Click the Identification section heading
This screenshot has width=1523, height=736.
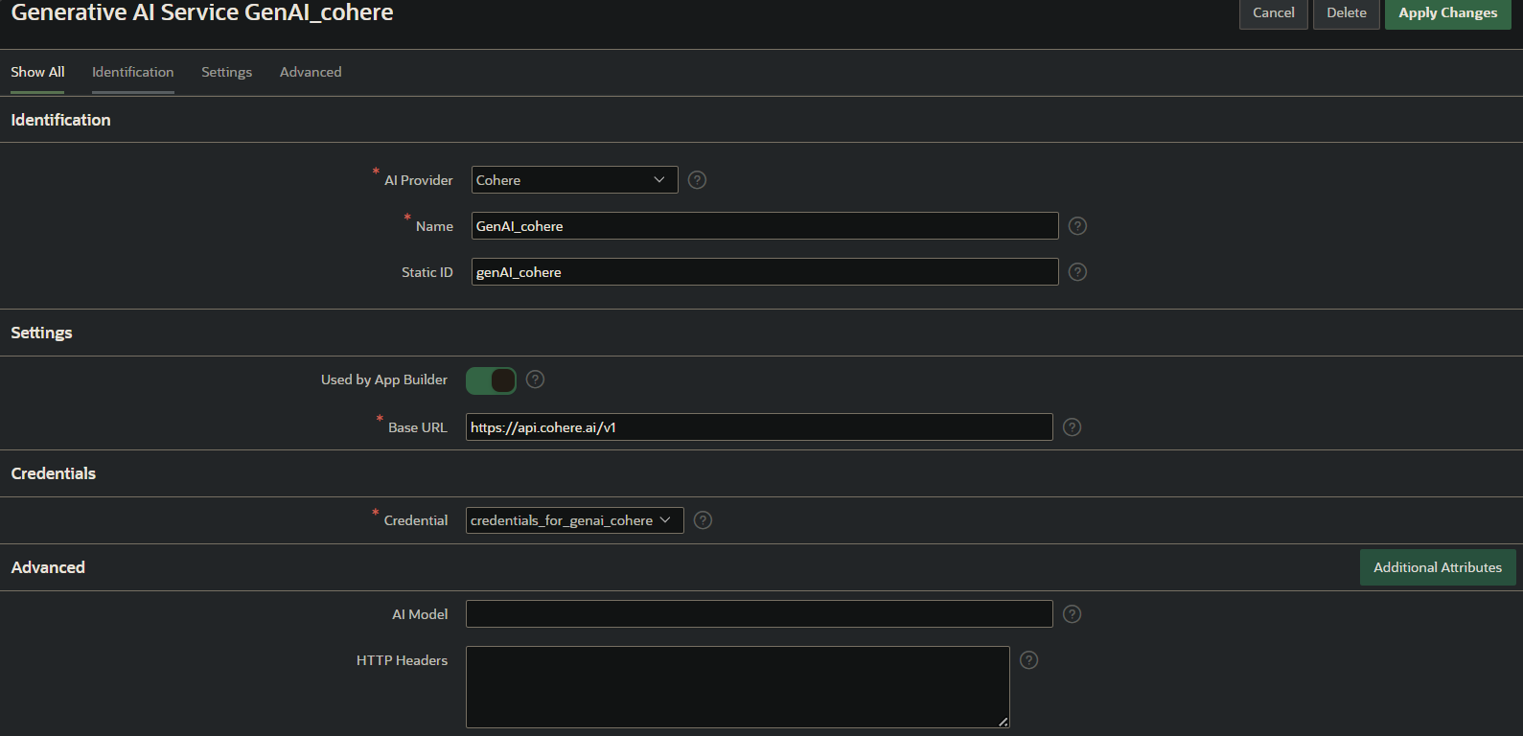(61, 120)
